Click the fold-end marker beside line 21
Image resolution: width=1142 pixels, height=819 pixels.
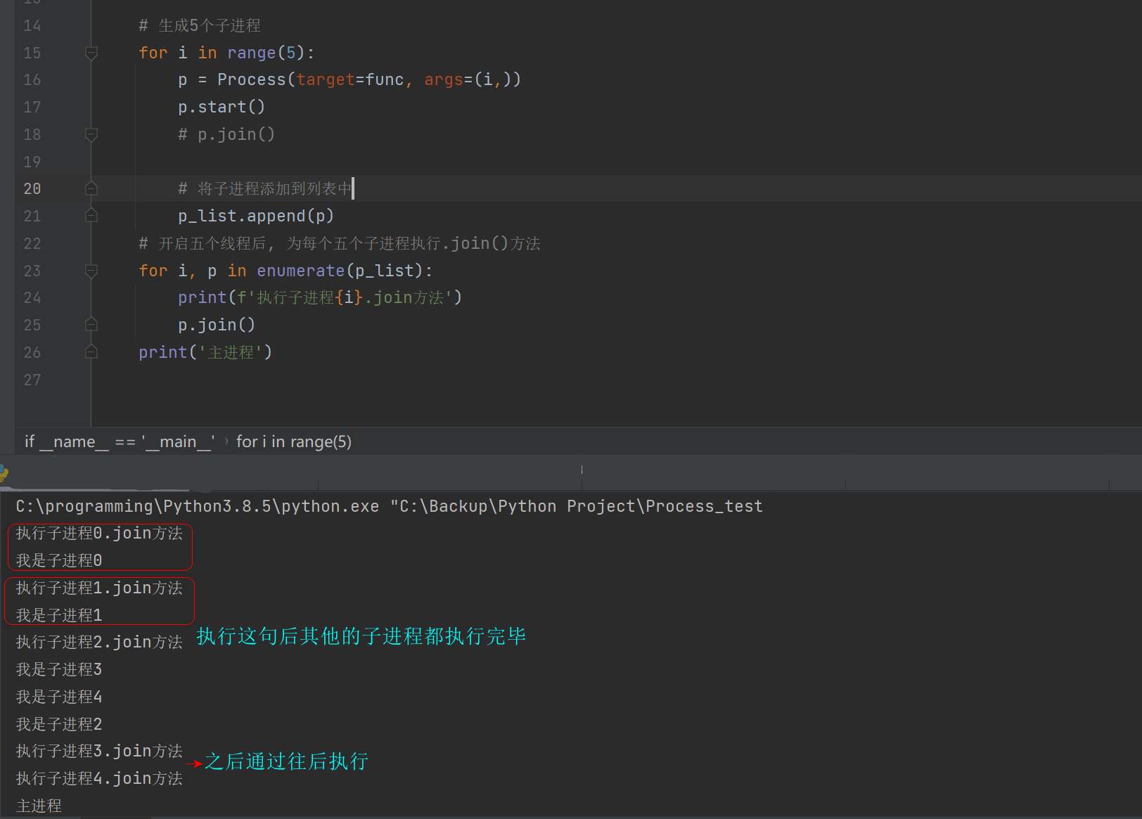[x=91, y=216]
